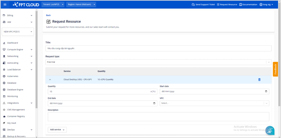Click the Key Vault sidebar icon
This screenshot has height=138, width=281.
(4, 123)
